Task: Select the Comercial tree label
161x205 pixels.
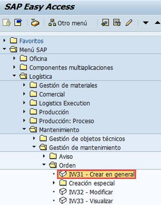Action: pyautogui.click(x=52, y=94)
